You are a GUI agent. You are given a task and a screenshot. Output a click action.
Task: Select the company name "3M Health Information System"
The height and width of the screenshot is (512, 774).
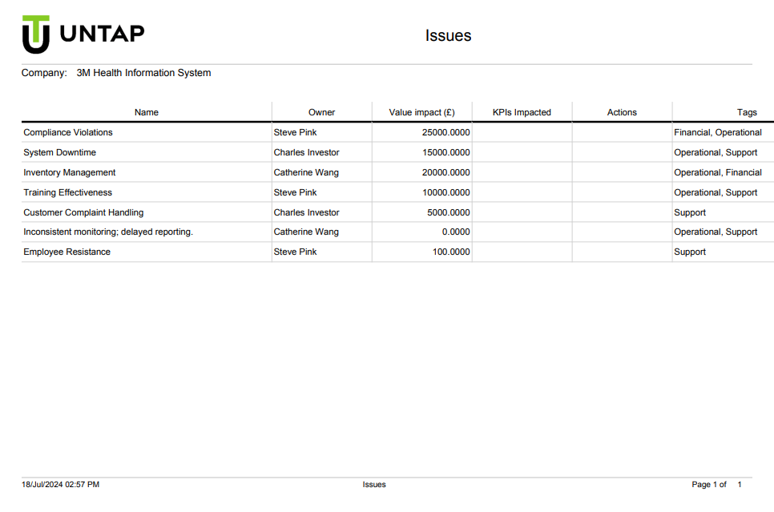[143, 73]
